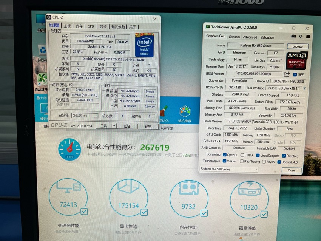Click the Close button in GPU-Z

tap(291, 170)
